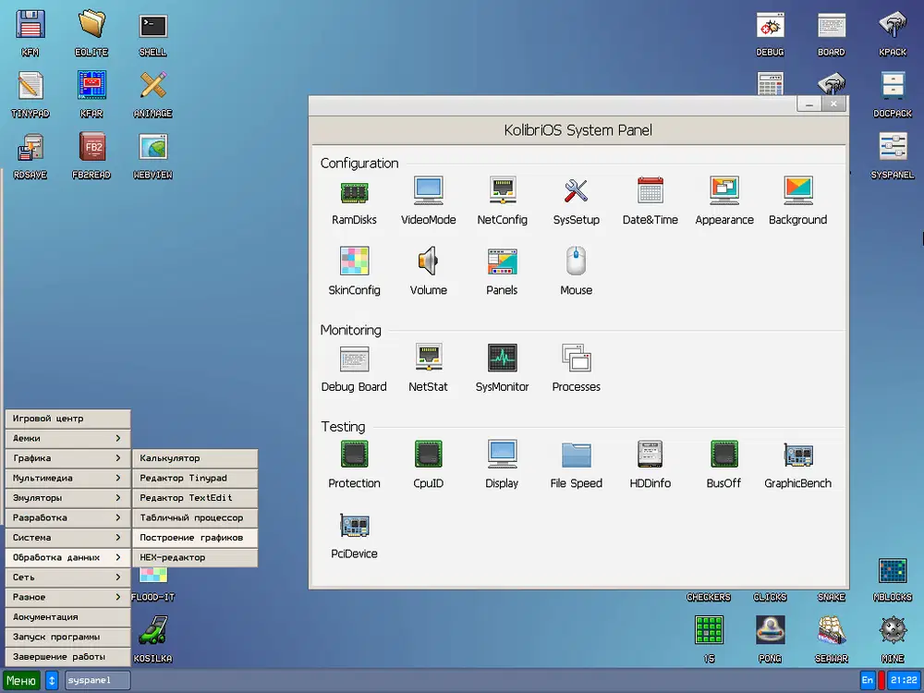Open the RamDisks configuration icon
Image resolution: width=924 pixels, height=693 pixels.
point(354,192)
